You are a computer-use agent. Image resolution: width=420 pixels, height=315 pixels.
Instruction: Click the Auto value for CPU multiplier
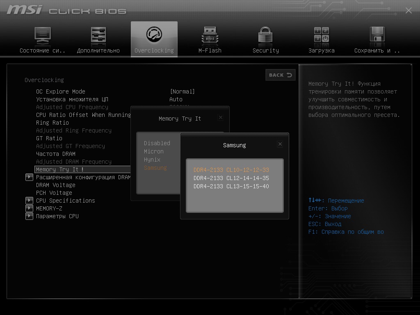point(176,99)
